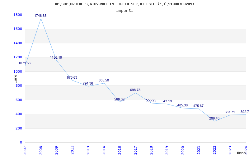Click the 835.50 data label
The image size is (249, 156).
104,80
